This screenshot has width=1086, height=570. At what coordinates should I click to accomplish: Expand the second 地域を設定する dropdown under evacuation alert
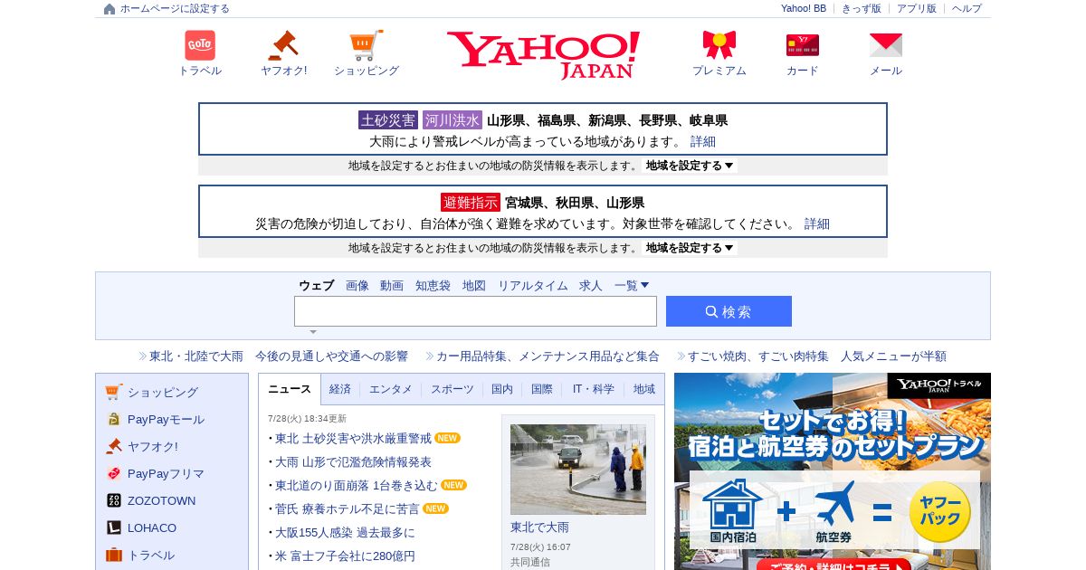pyautogui.click(x=690, y=248)
